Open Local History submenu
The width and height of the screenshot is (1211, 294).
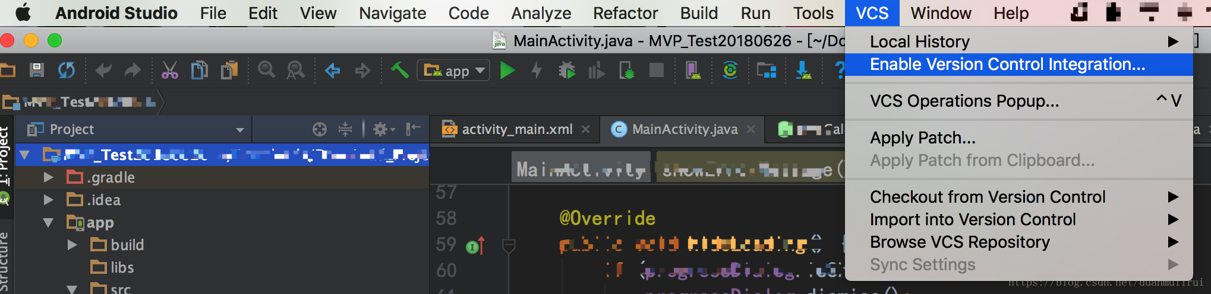tap(1019, 41)
